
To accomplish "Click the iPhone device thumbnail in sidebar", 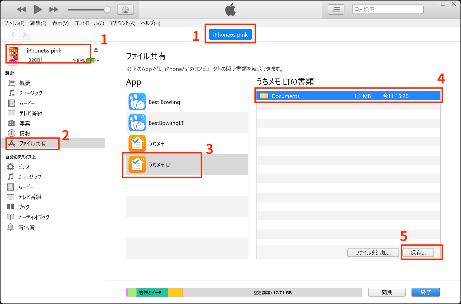I will coord(13,55).
